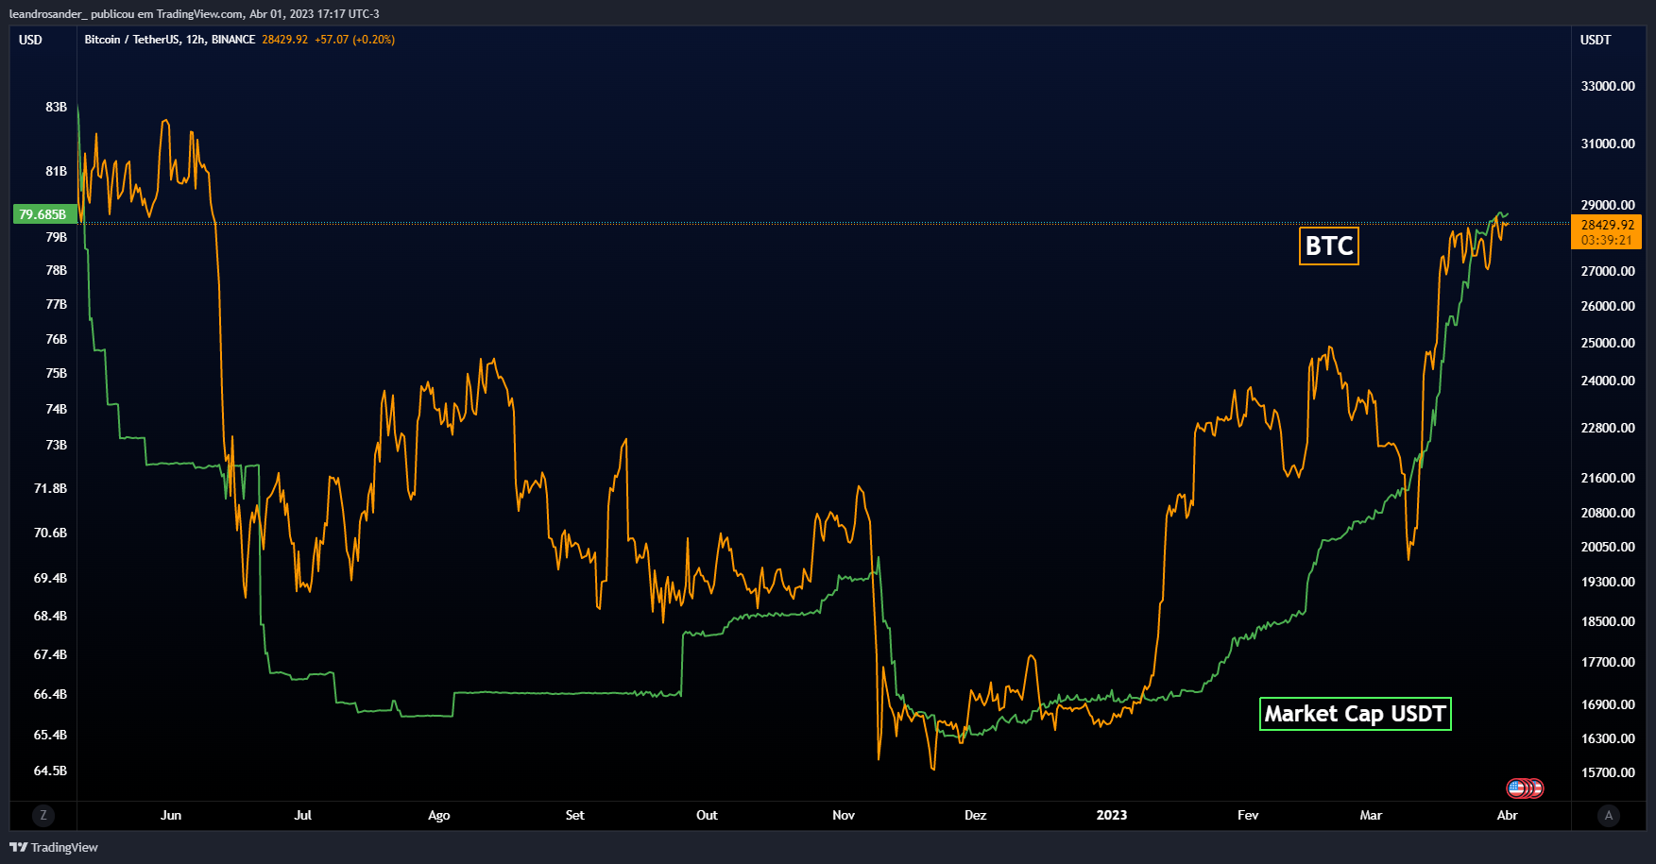
Task: Click the TradingView logo
Action: click(x=54, y=847)
